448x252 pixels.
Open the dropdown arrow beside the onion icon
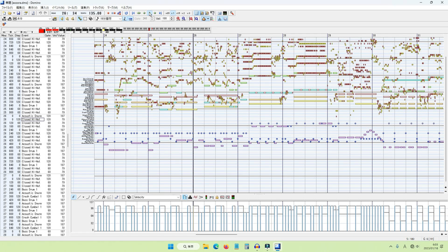coord(208,19)
